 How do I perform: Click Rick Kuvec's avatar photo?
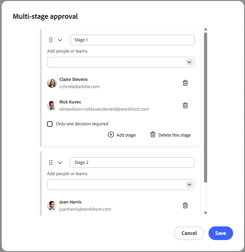52,106
